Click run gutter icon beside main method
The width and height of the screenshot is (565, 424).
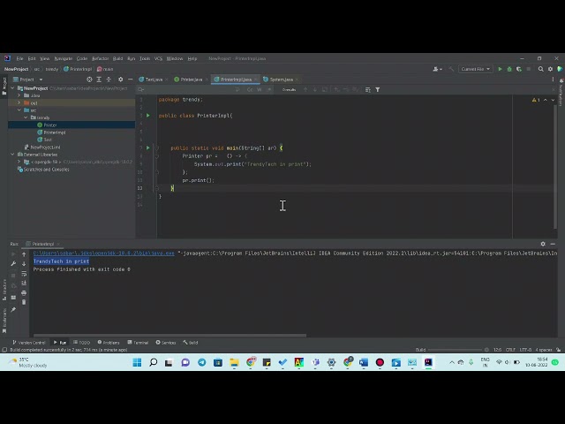(x=148, y=148)
